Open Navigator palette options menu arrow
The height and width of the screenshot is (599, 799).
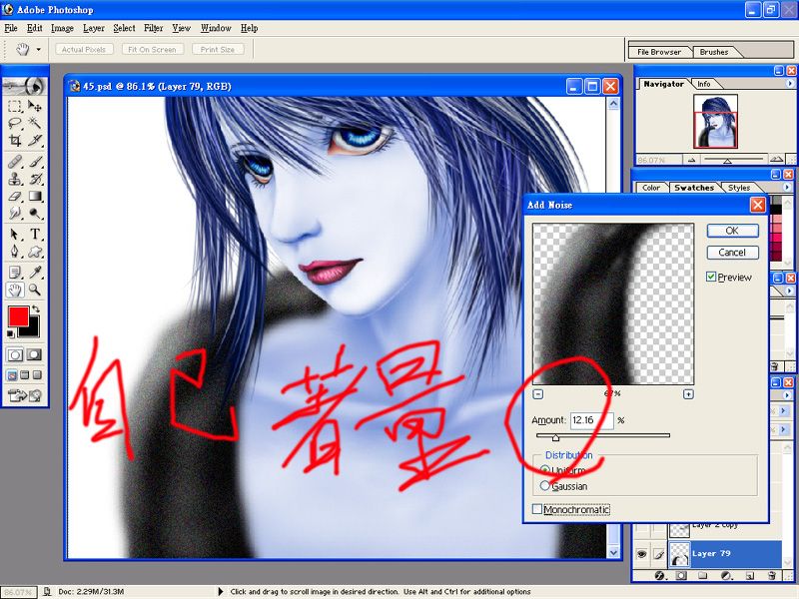tap(790, 83)
